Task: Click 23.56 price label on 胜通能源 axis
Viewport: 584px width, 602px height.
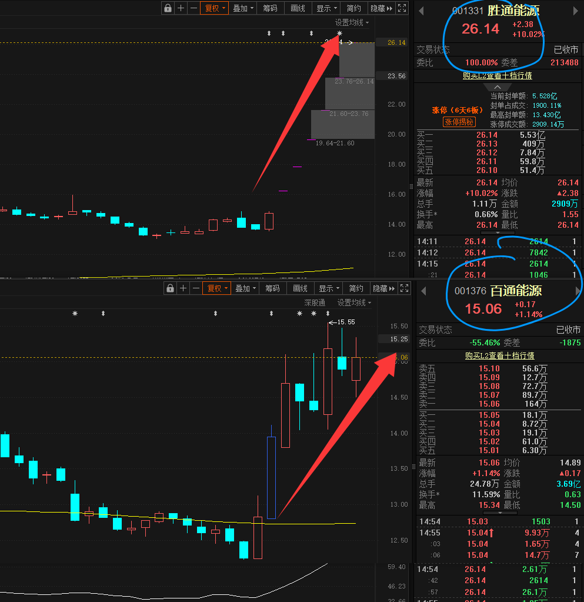Action: tap(396, 76)
